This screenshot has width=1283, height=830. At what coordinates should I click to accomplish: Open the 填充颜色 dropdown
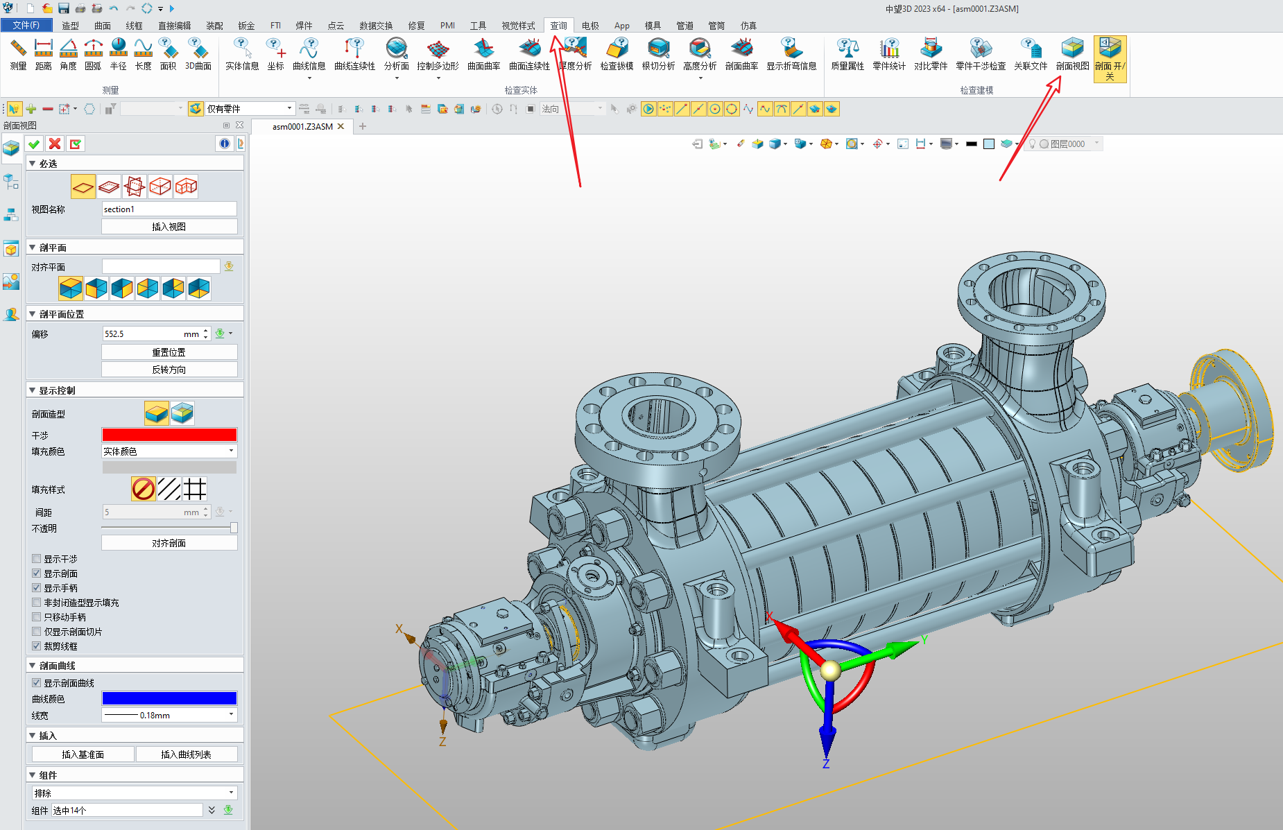(x=169, y=451)
